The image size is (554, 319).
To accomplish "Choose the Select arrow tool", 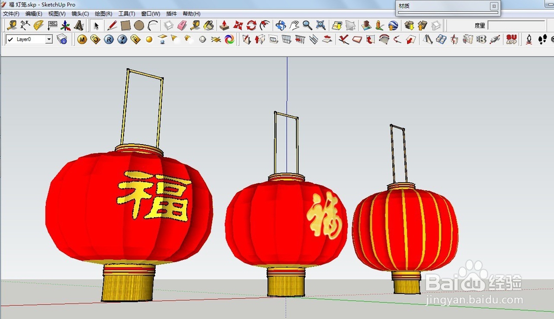I will tap(96, 25).
